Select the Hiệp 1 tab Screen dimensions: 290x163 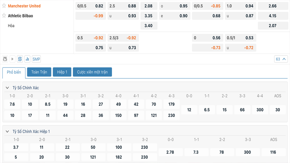click(62, 72)
